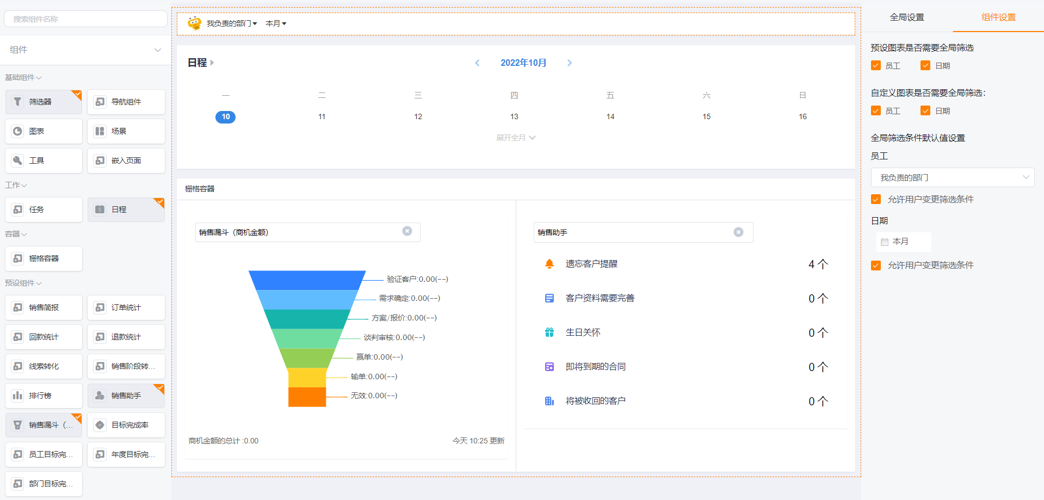This screenshot has height=500, width=1044.
Task: Select the 筛选器 filter component
Action: (44, 102)
